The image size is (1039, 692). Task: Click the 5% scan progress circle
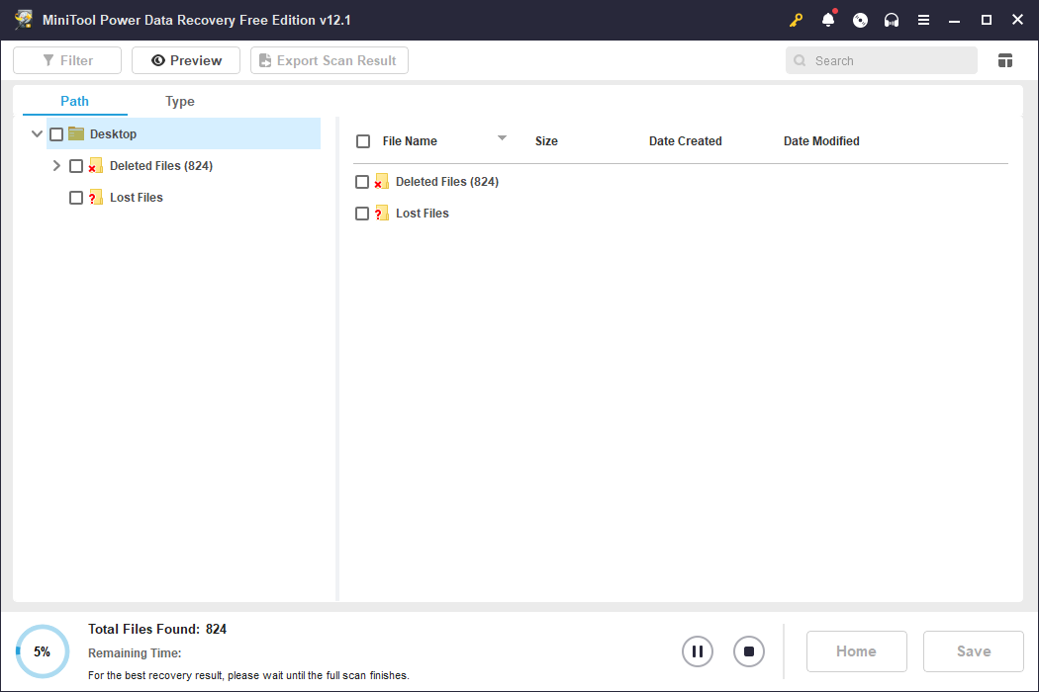pos(43,651)
